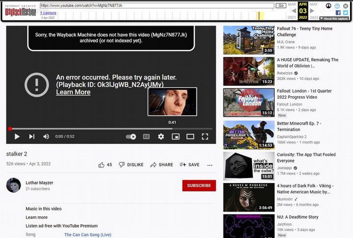Expand About this capture panel
The width and height of the screenshot is (353, 238).
[x=334, y=19]
